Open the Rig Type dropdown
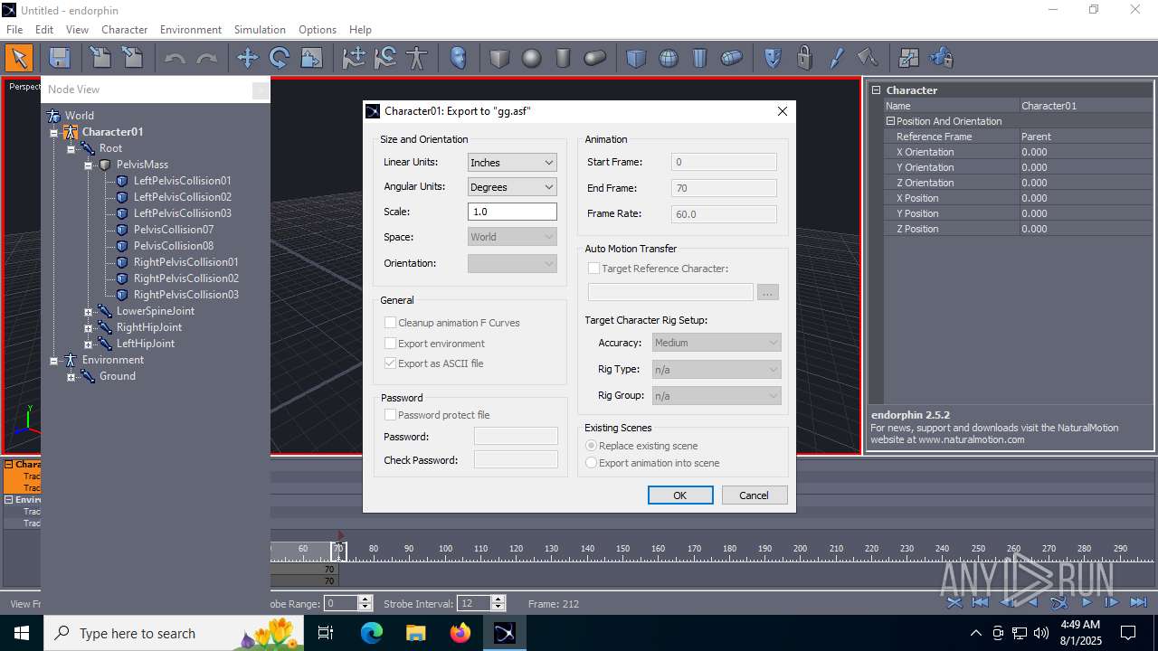 click(x=716, y=369)
